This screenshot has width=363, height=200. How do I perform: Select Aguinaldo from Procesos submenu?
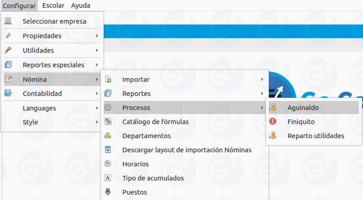(303, 108)
